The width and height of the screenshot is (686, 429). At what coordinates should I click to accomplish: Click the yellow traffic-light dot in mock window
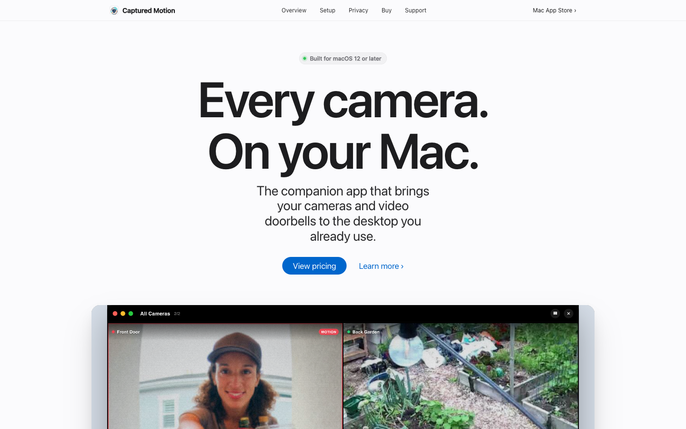click(x=123, y=314)
